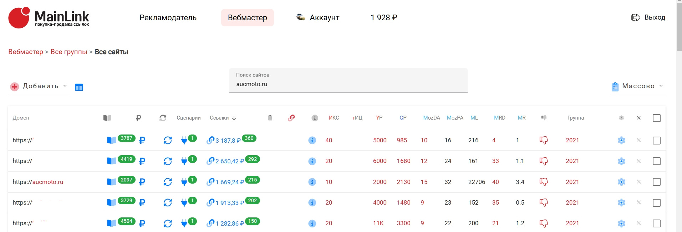The image size is (682, 232).
Task: Click the ruble icon in first row
Action: tap(142, 141)
